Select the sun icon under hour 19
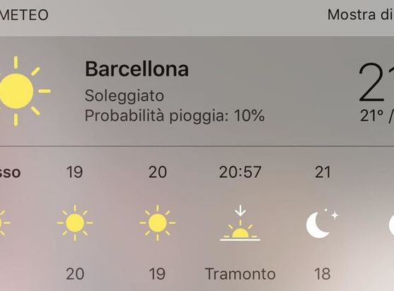This screenshot has height=291, width=394. click(x=75, y=223)
